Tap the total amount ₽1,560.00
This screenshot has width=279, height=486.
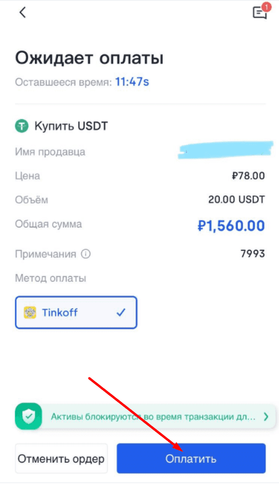coord(231,226)
